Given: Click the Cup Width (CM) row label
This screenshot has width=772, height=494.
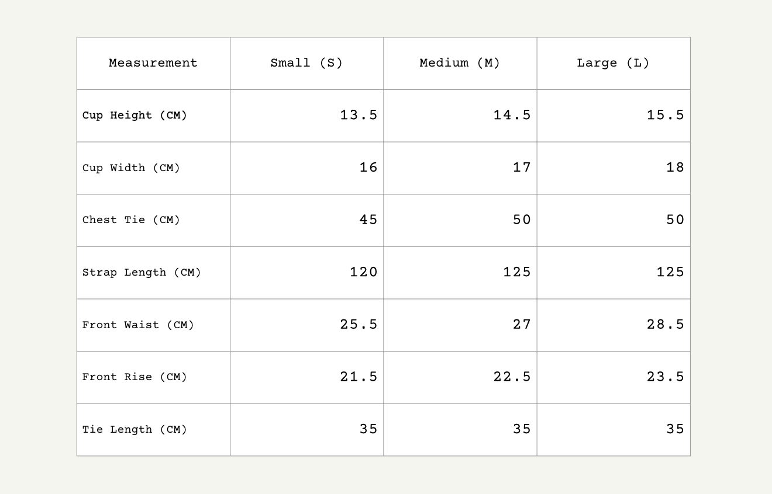Looking at the screenshot, I should point(131,168).
